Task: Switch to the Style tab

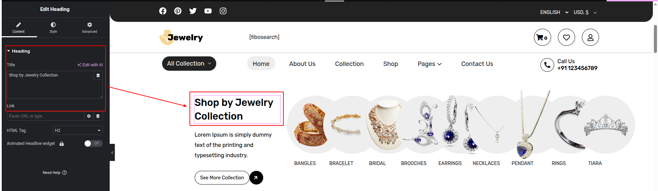Action: pos(53,27)
